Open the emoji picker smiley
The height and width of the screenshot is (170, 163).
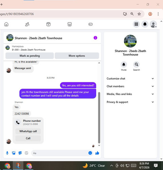(90, 153)
